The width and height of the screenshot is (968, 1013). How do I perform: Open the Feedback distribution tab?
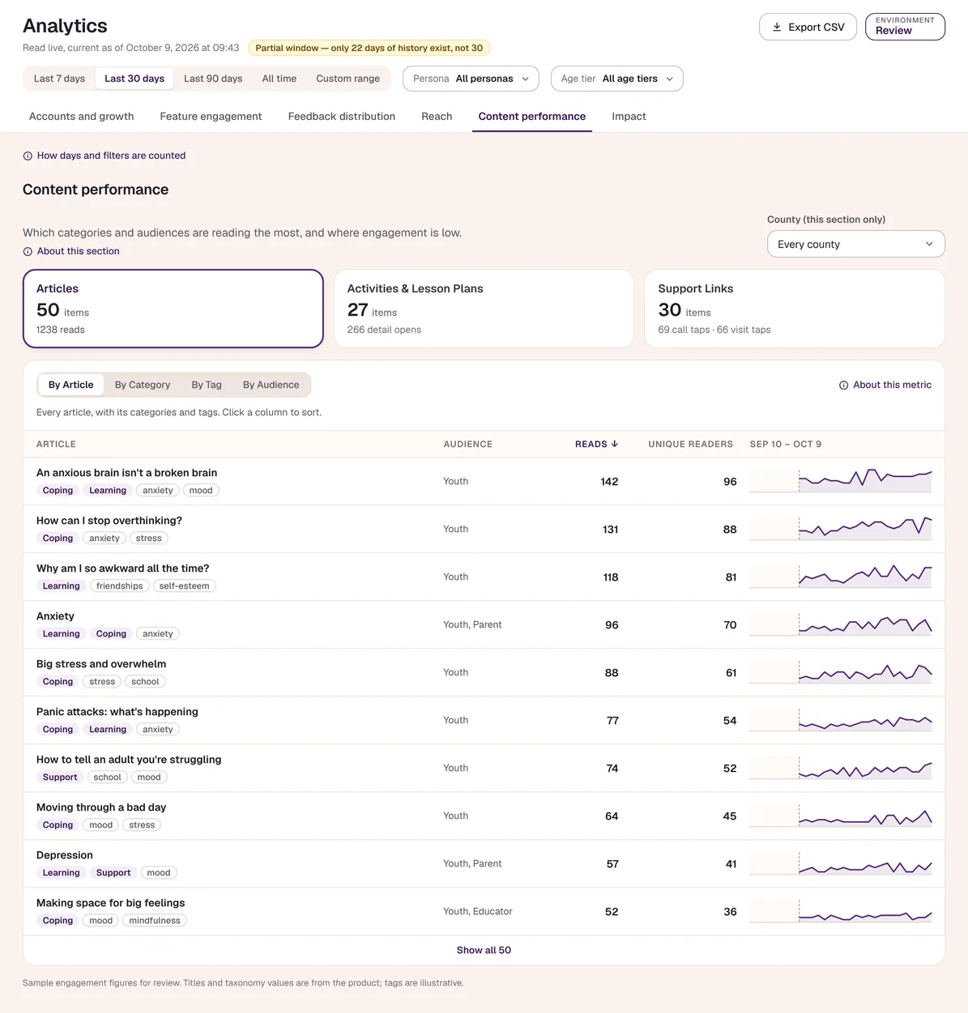coord(342,117)
